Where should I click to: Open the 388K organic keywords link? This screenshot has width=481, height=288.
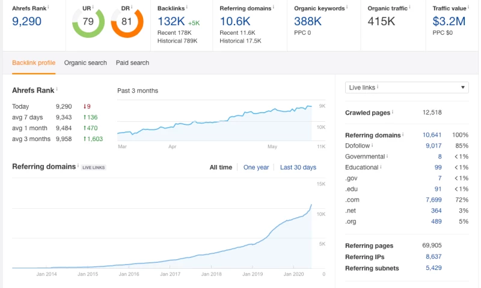click(308, 21)
